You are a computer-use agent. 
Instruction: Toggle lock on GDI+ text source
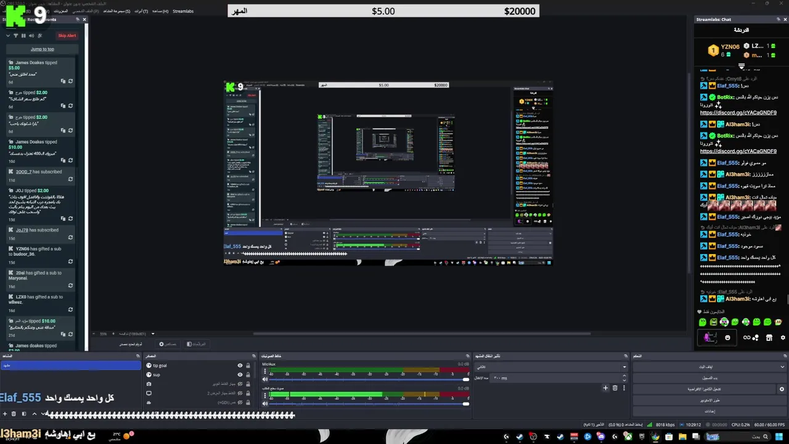248,402
